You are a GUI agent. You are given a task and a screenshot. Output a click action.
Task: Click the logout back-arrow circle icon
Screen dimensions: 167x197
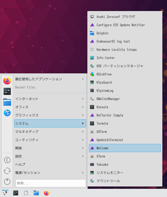click(x=7, y=160)
